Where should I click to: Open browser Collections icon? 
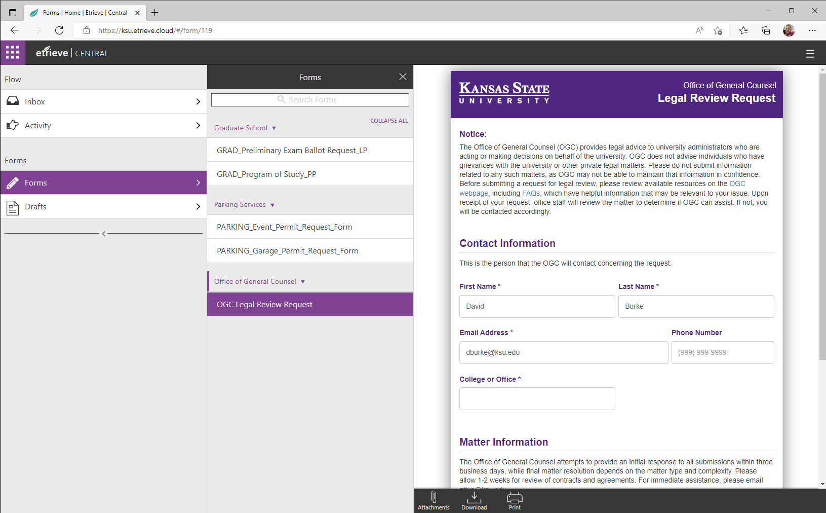[766, 30]
